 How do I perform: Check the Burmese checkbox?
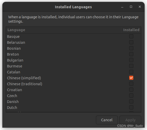point(131,66)
